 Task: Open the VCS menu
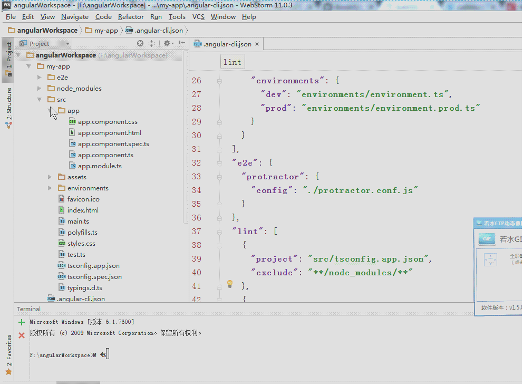[198, 17]
